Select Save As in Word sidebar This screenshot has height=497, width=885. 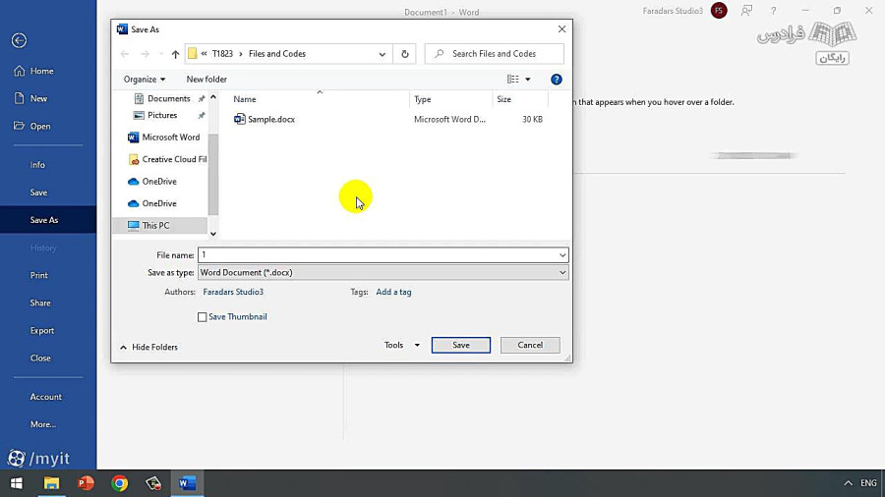point(48,220)
